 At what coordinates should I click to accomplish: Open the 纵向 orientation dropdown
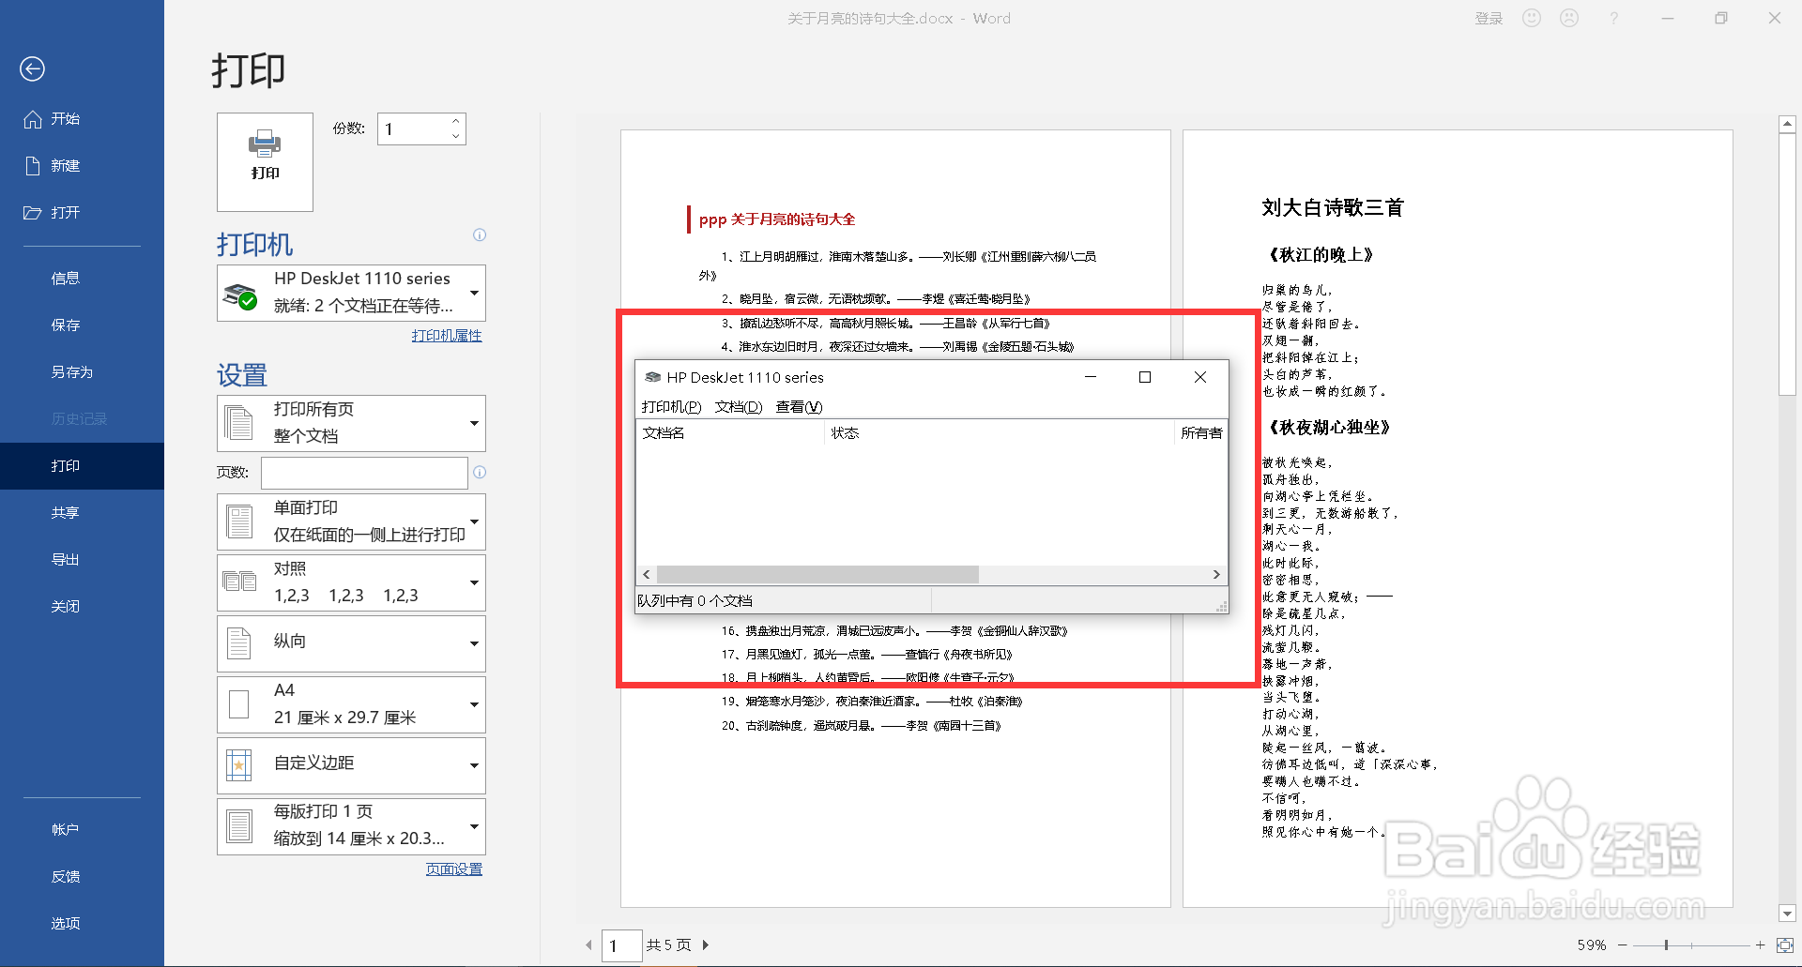pyautogui.click(x=351, y=643)
